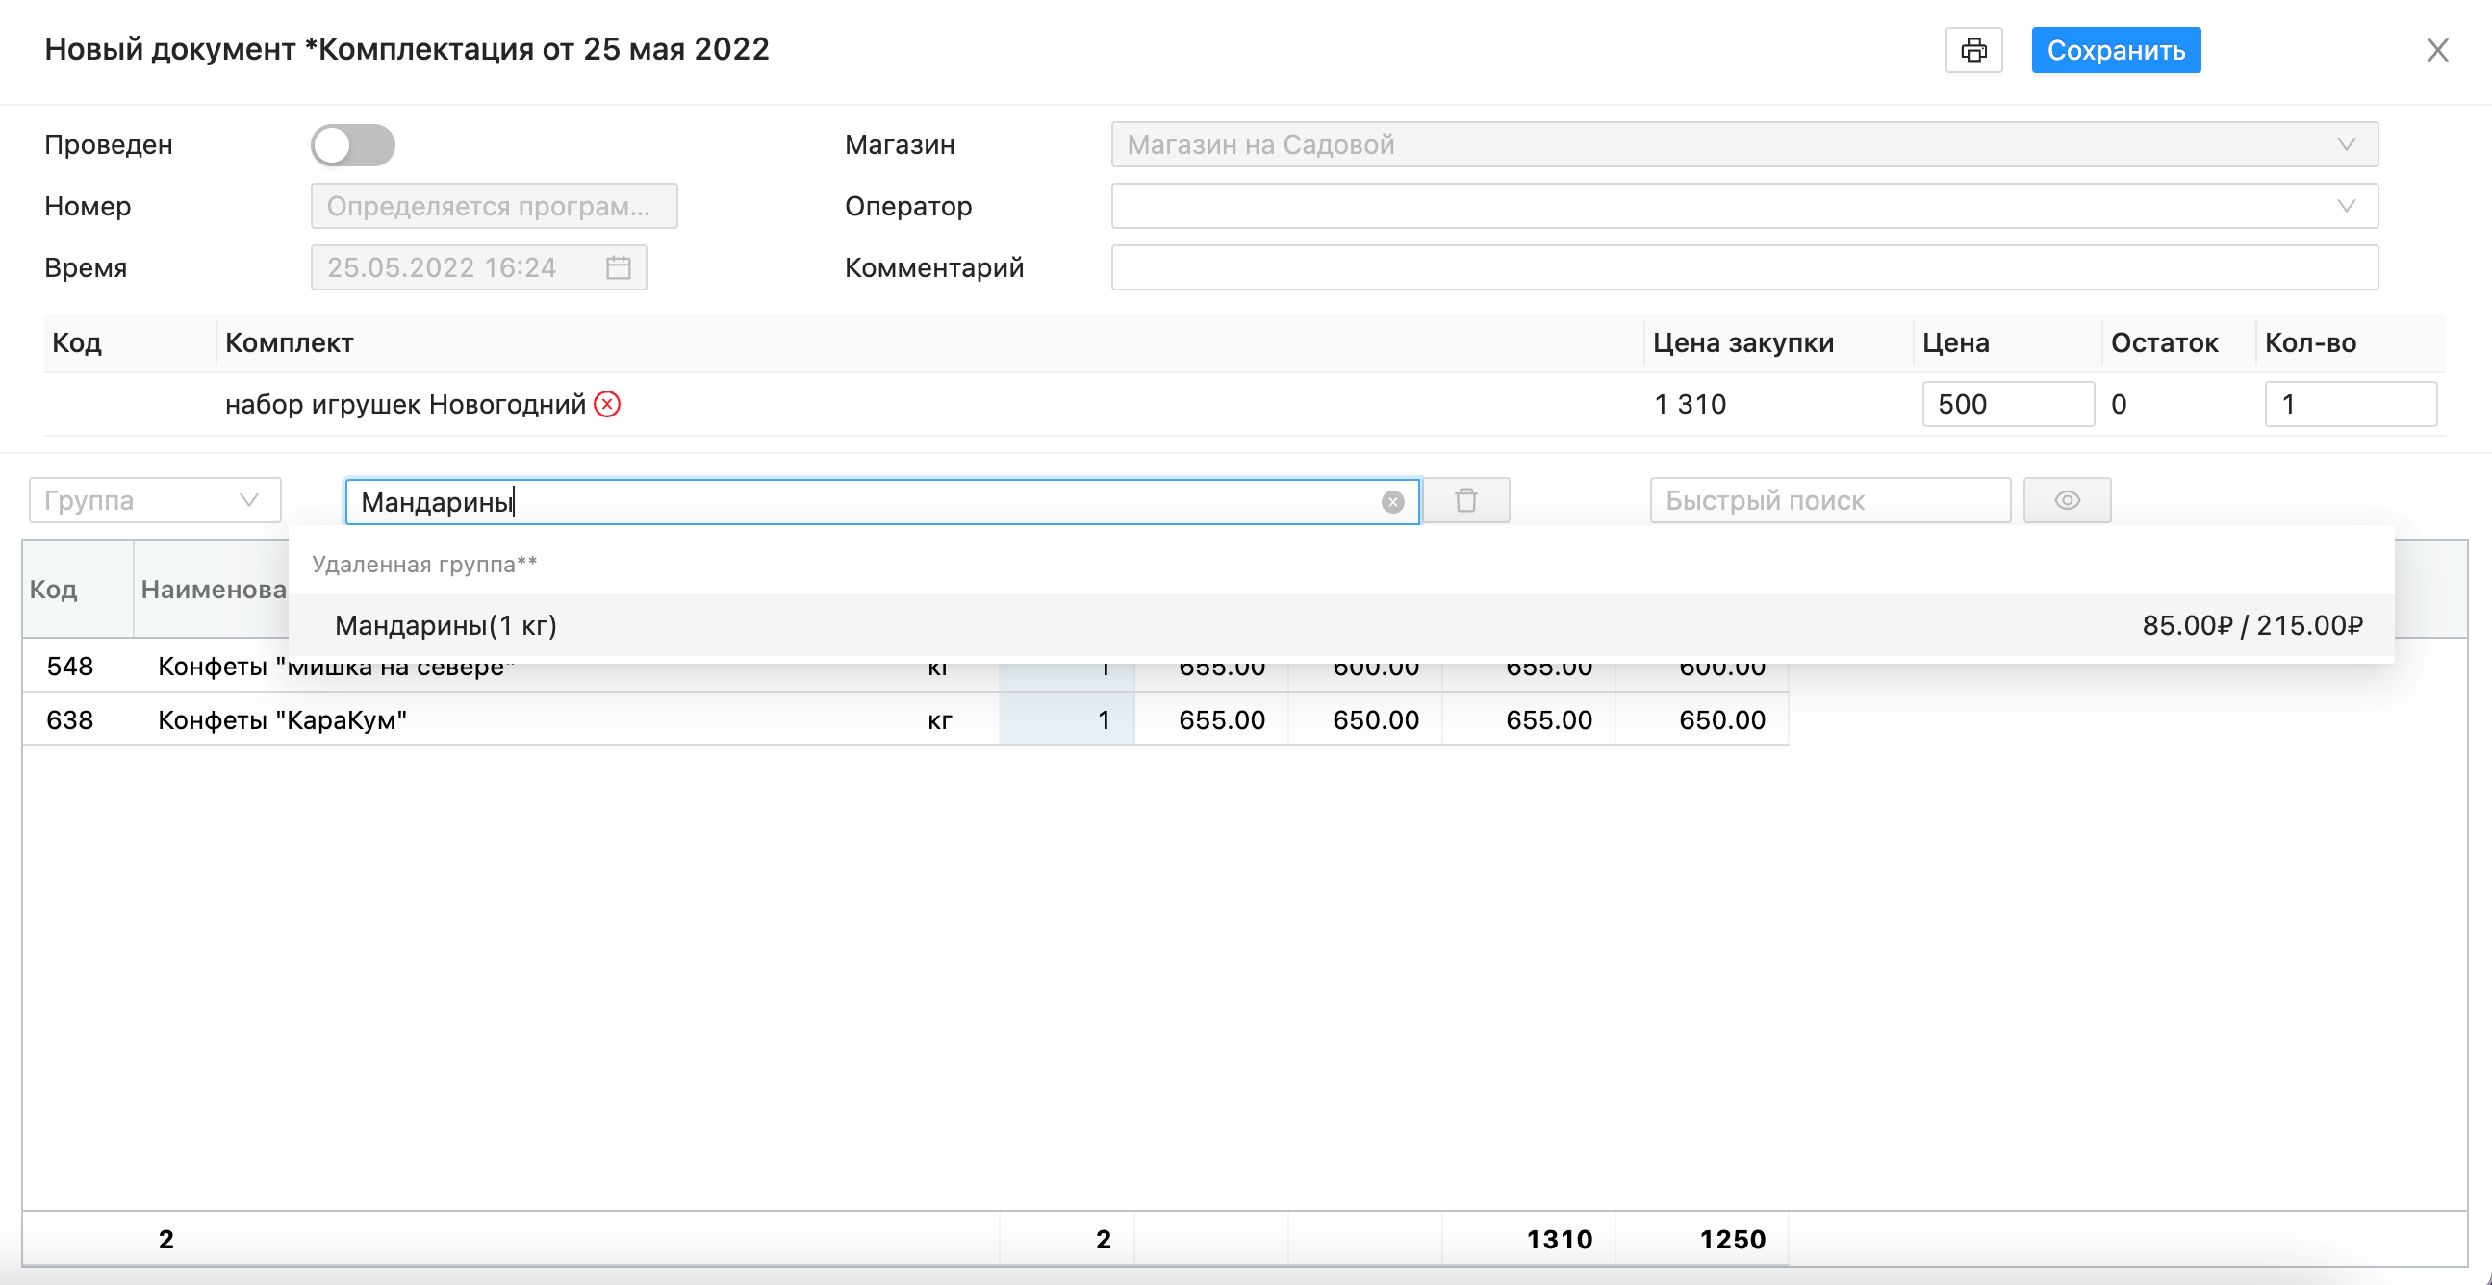The height and width of the screenshot is (1285, 2492).
Task: Click the Удаленная группа** header
Action: point(424,565)
